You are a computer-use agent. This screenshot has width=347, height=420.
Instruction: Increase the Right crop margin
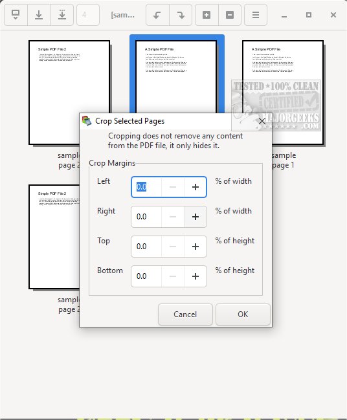point(196,217)
